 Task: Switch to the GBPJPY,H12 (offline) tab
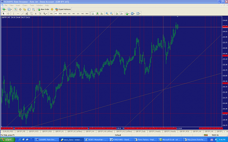click(x=124, y=131)
